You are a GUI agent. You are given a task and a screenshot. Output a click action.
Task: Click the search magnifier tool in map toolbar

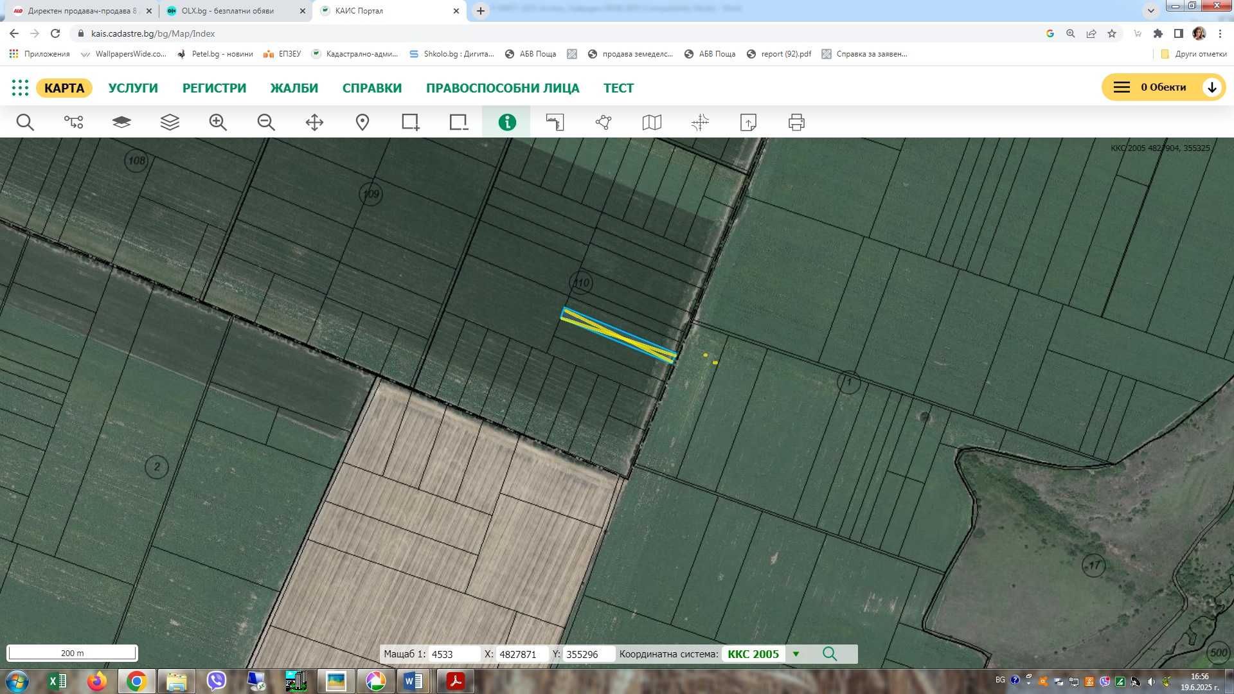point(25,122)
